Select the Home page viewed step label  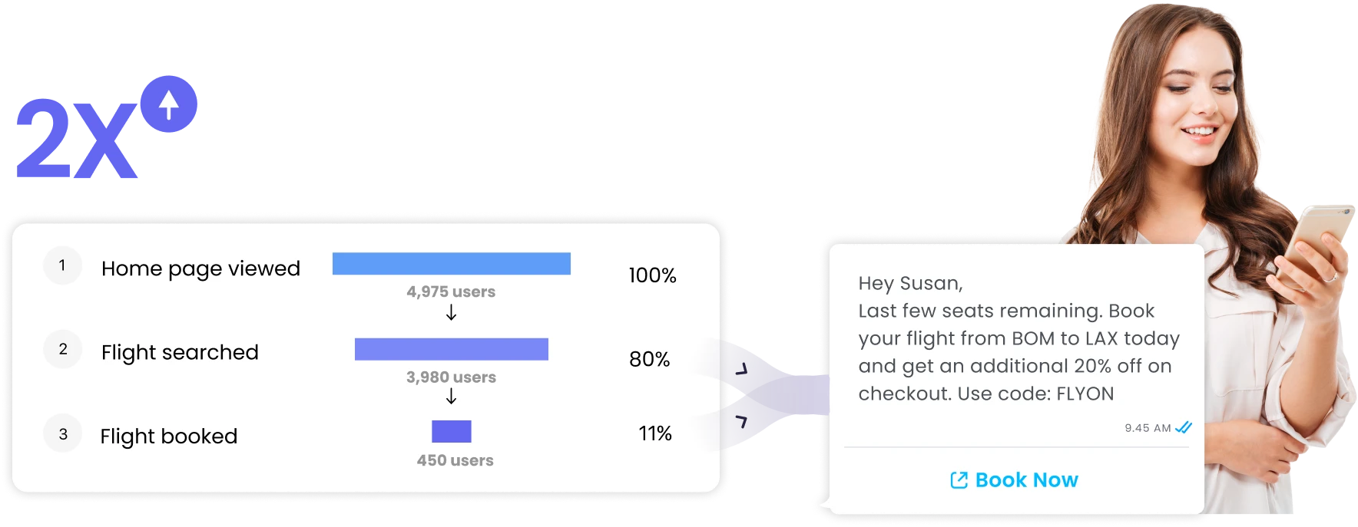point(200,269)
